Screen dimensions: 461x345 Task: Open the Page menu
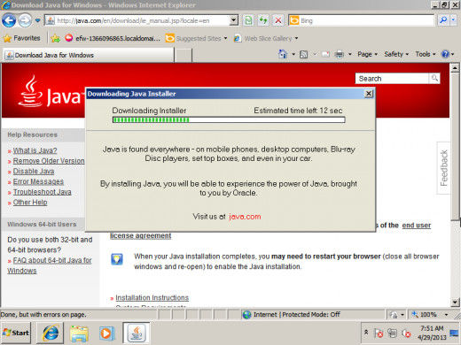[x=367, y=54]
